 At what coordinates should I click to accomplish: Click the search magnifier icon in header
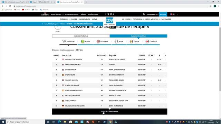tap(144, 14)
